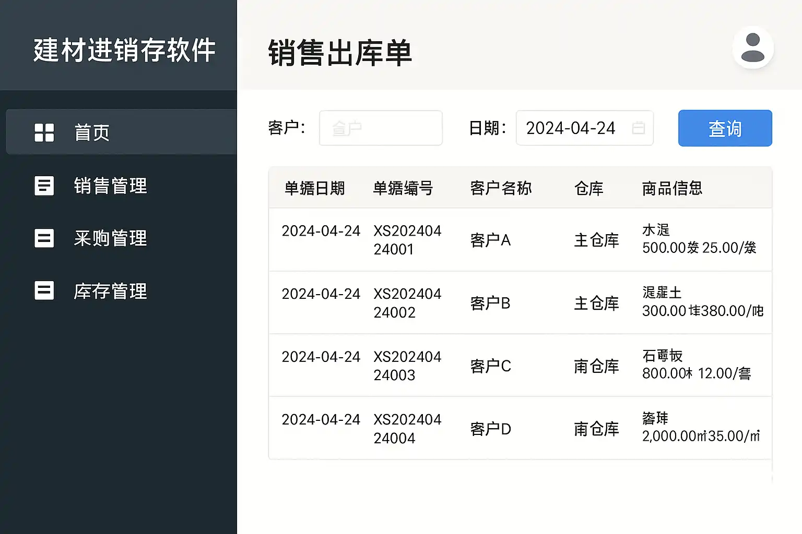Click 南仓库 in the 客户C row
Viewport: 802px width, 534px height.
[x=596, y=366]
